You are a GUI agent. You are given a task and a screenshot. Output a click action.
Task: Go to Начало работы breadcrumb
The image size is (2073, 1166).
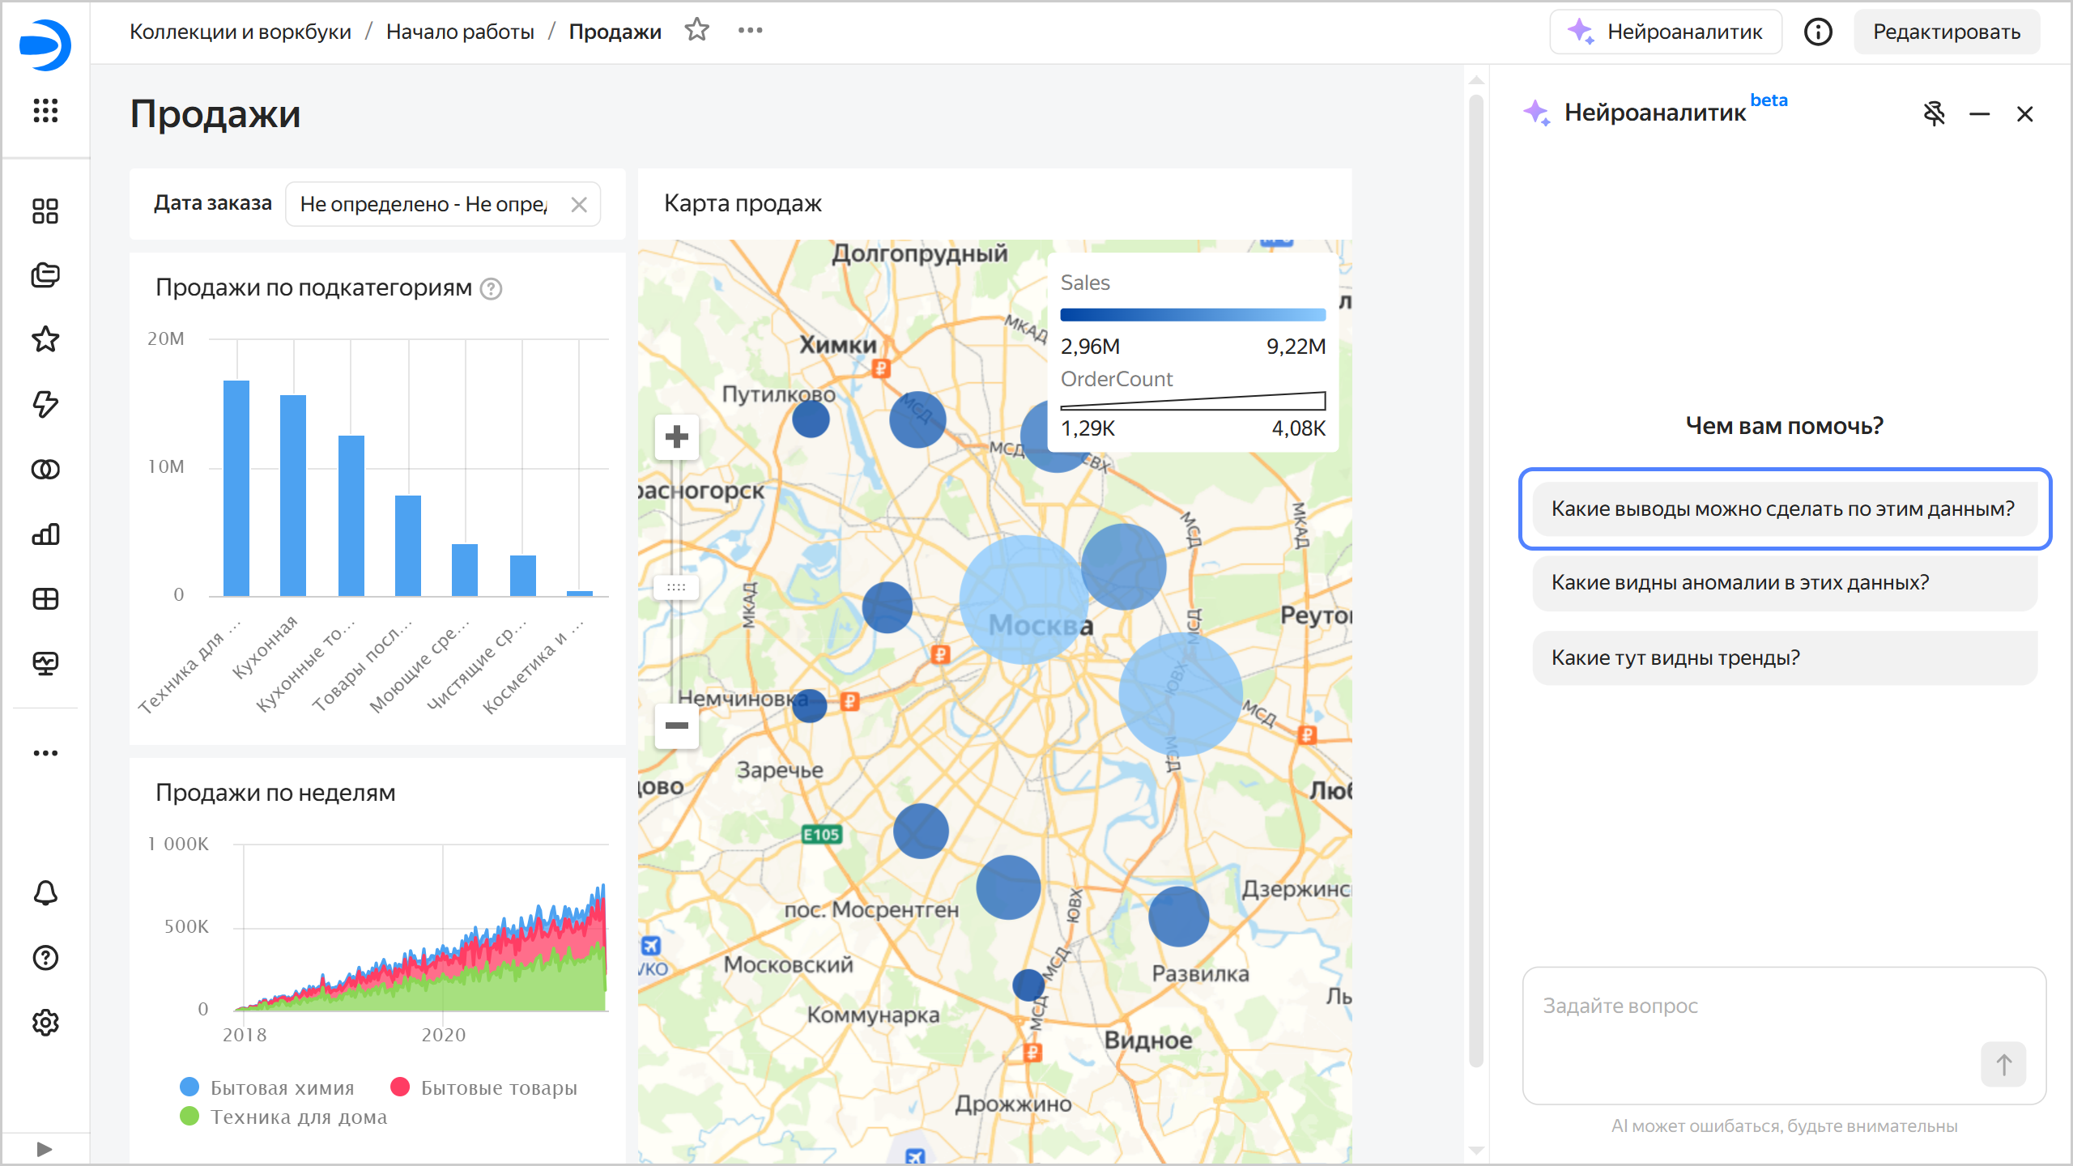point(459,32)
